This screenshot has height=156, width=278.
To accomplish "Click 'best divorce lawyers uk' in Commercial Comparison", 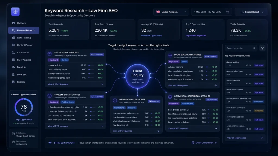I will click(179, 110).
